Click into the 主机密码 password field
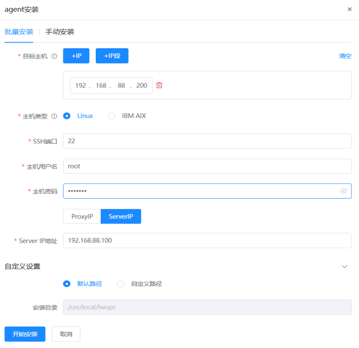 pos(207,191)
